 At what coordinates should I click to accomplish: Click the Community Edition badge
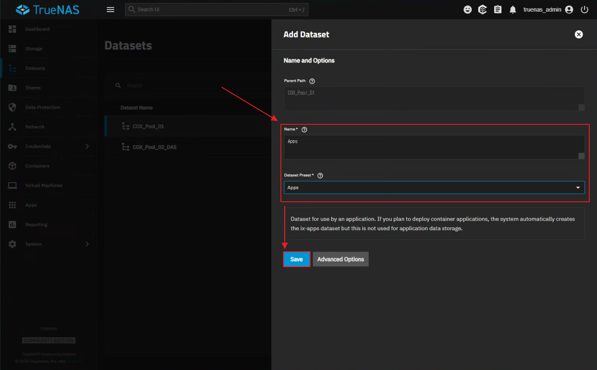49,340
